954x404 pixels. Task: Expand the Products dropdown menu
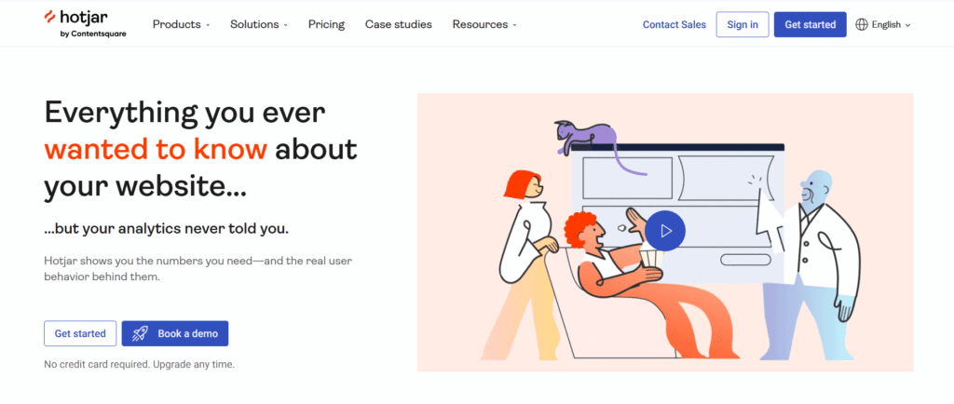(181, 24)
